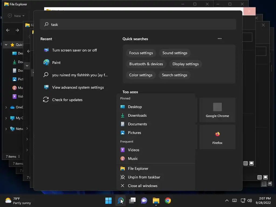Choose 'Close all windows' option
Screen dimensions: 276x207
pos(156,186)
